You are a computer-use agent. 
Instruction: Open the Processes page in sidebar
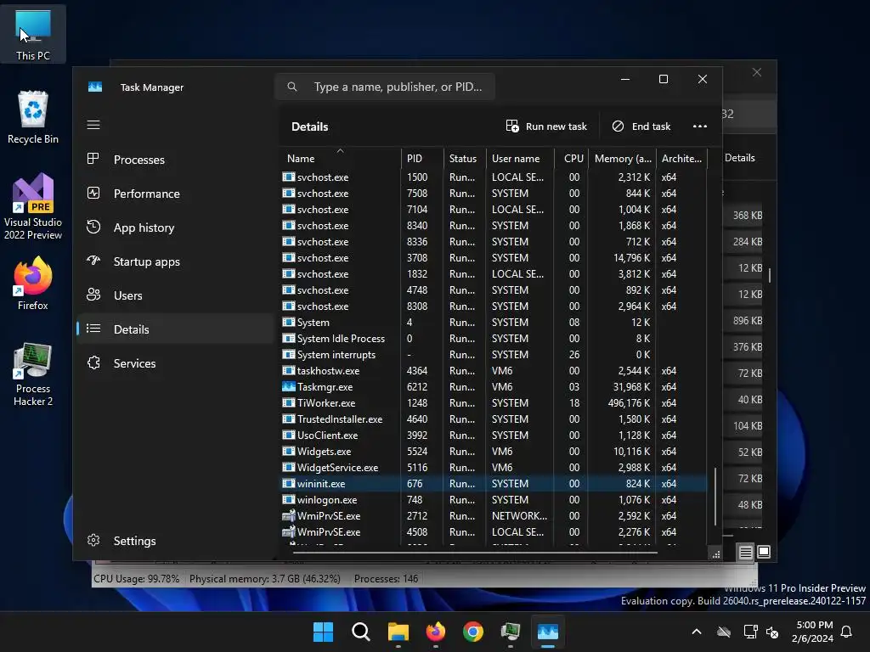174,160
